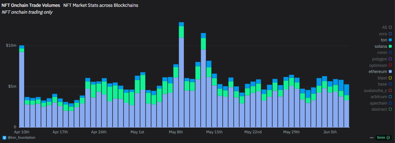
Task: Open NFT Market Stats across Blockchains link
Action: (101, 5)
